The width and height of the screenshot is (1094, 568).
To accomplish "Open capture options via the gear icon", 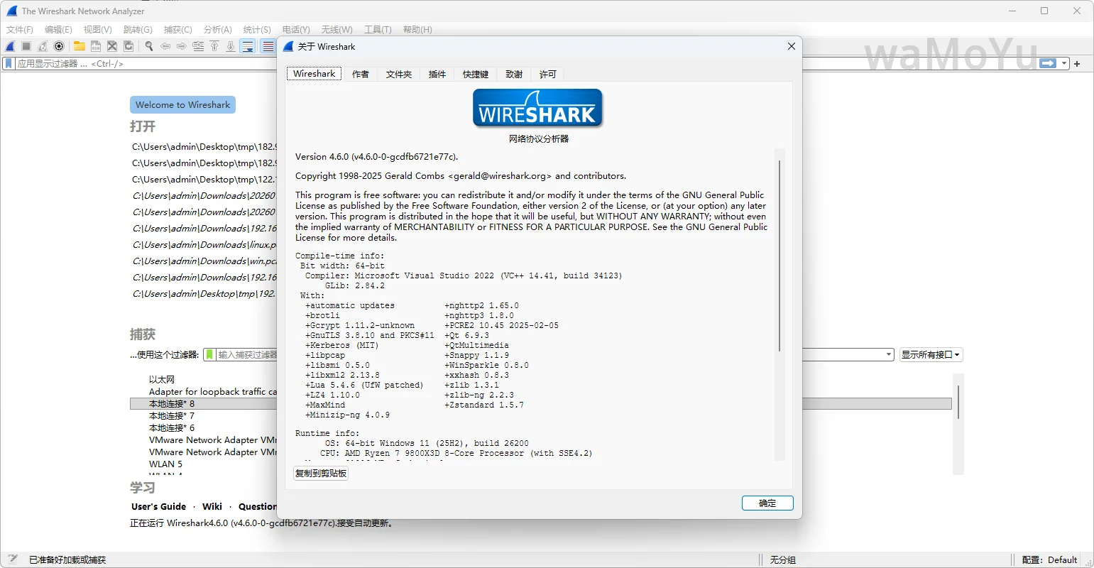I will [59, 46].
